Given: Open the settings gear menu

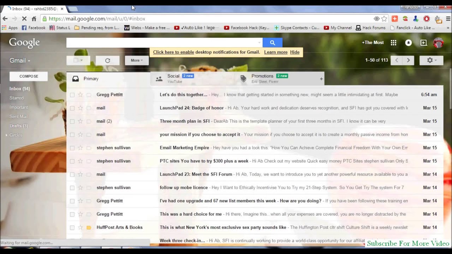Looking at the screenshot, I should [431, 60].
